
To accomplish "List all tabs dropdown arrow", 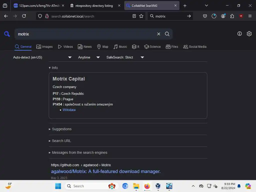I will [x=206, y=5].
